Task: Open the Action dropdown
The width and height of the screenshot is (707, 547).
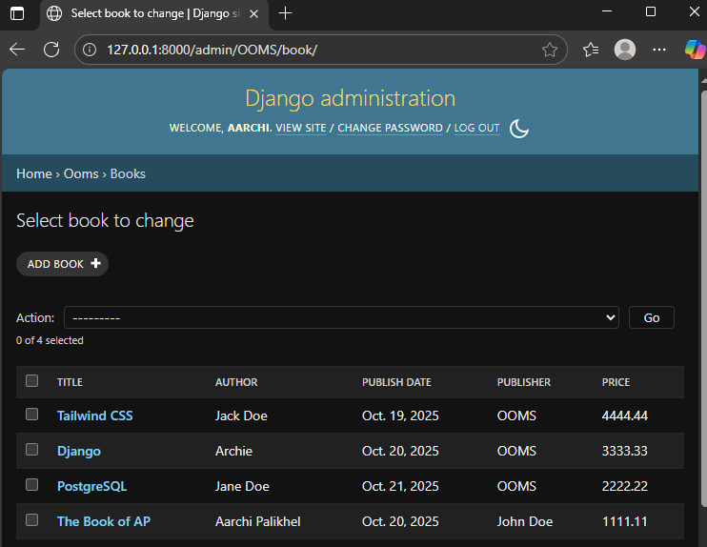Action: (x=341, y=318)
